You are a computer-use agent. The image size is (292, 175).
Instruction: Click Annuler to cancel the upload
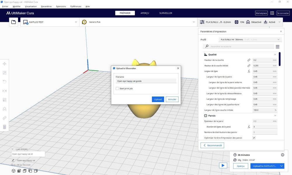click(172, 99)
